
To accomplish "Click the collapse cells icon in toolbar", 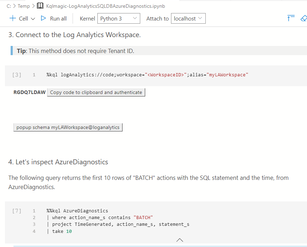I will coord(291,18).
